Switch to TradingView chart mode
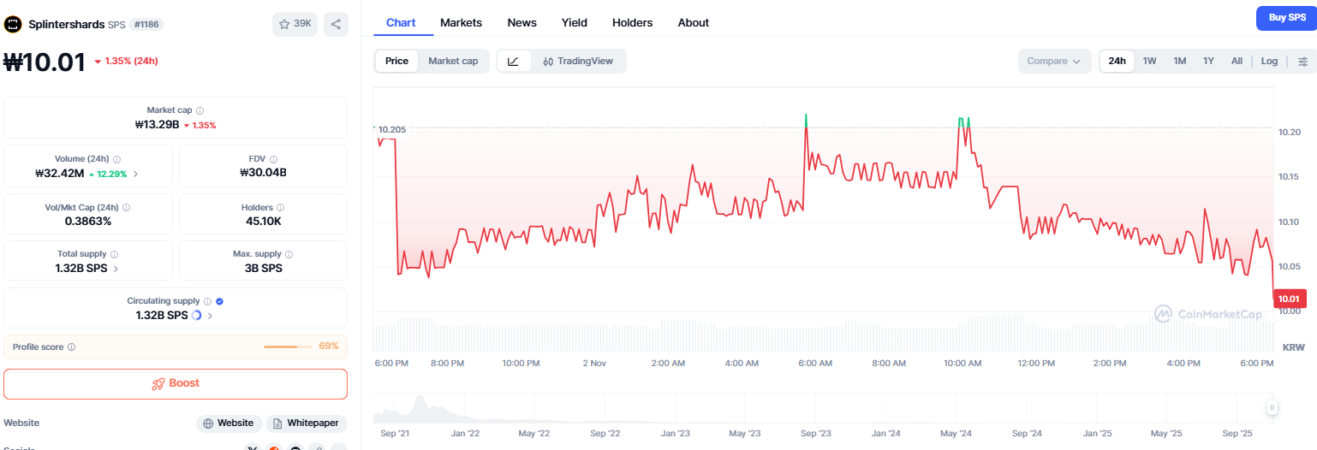Screen dimensions: 1317x450 tap(578, 61)
